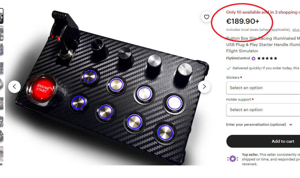
Task: Click the €189.90+ price text
Action: [x=243, y=22]
